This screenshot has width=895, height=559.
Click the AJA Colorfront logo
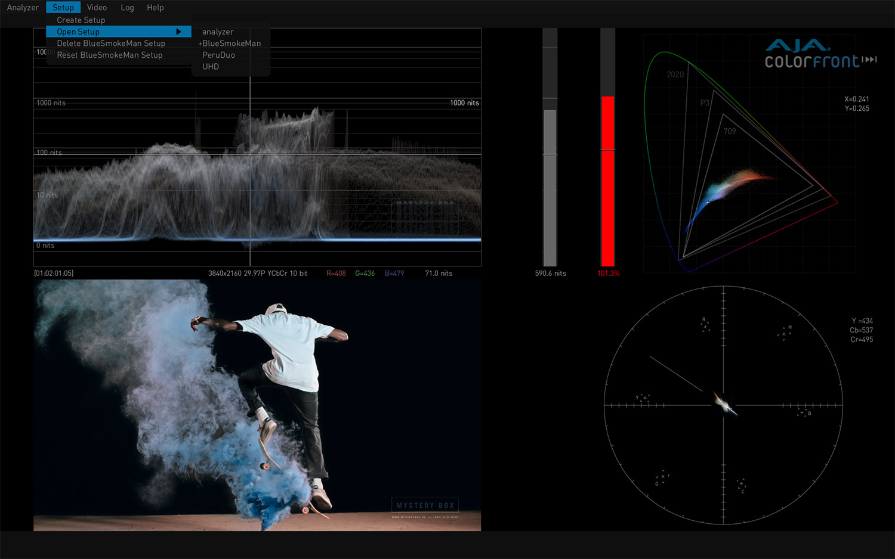(820, 54)
